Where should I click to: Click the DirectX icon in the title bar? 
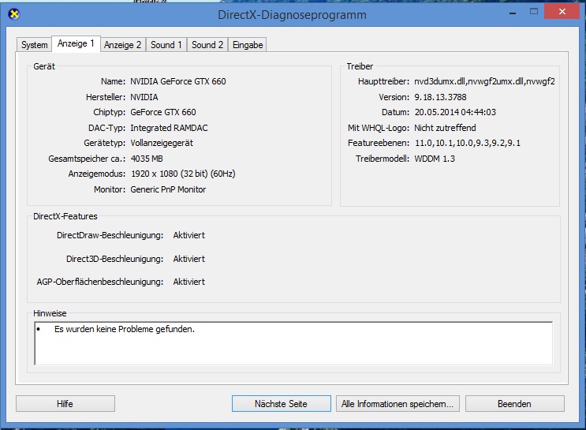click(x=14, y=14)
